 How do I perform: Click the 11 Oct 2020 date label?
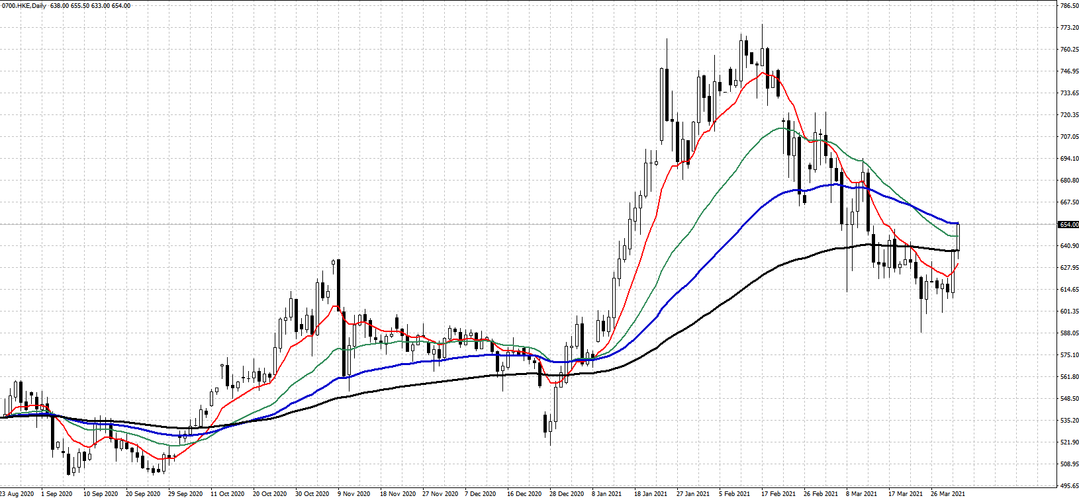227,493
